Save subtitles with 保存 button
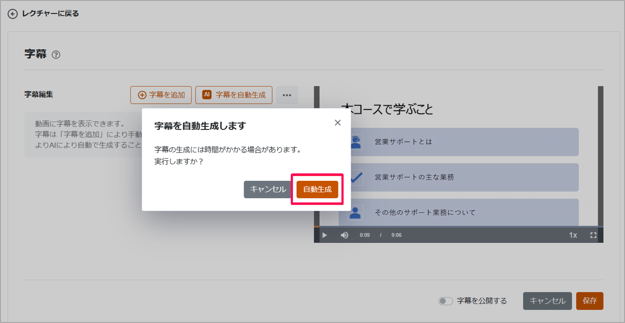 pos(590,301)
